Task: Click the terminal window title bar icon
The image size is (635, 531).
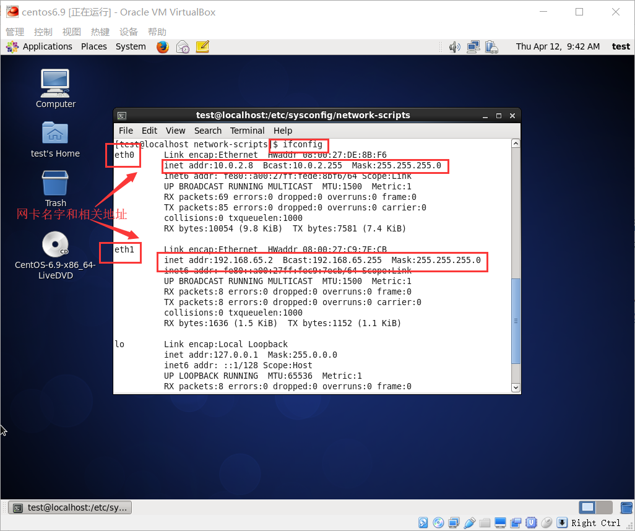Action: coord(122,116)
